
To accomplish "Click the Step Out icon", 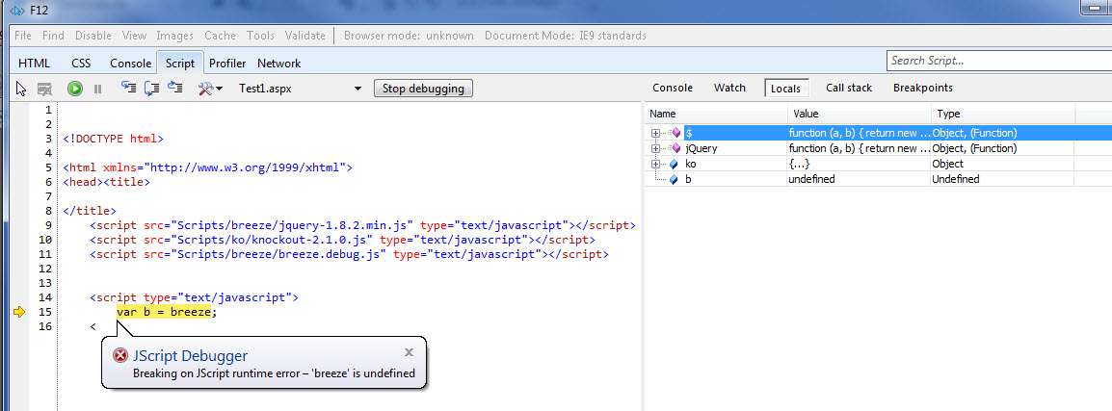I will pos(175,88).
